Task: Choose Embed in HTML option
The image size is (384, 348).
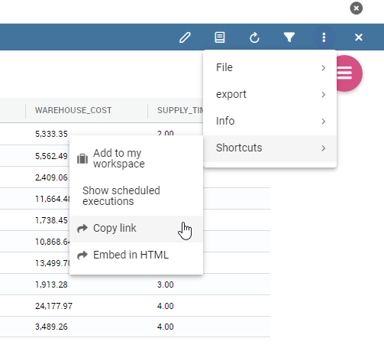Action: click(x=136, y=255)
